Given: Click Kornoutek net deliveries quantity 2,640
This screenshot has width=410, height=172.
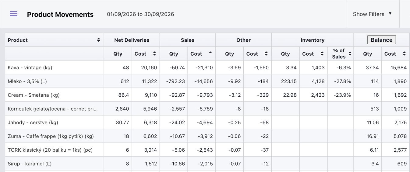Looking at the screenshot, I should (122, 108).
